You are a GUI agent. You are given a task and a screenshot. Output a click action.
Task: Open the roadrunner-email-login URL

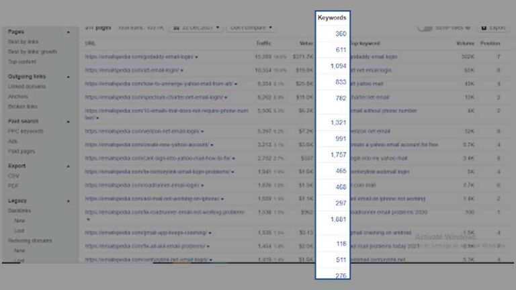(142, 185)
